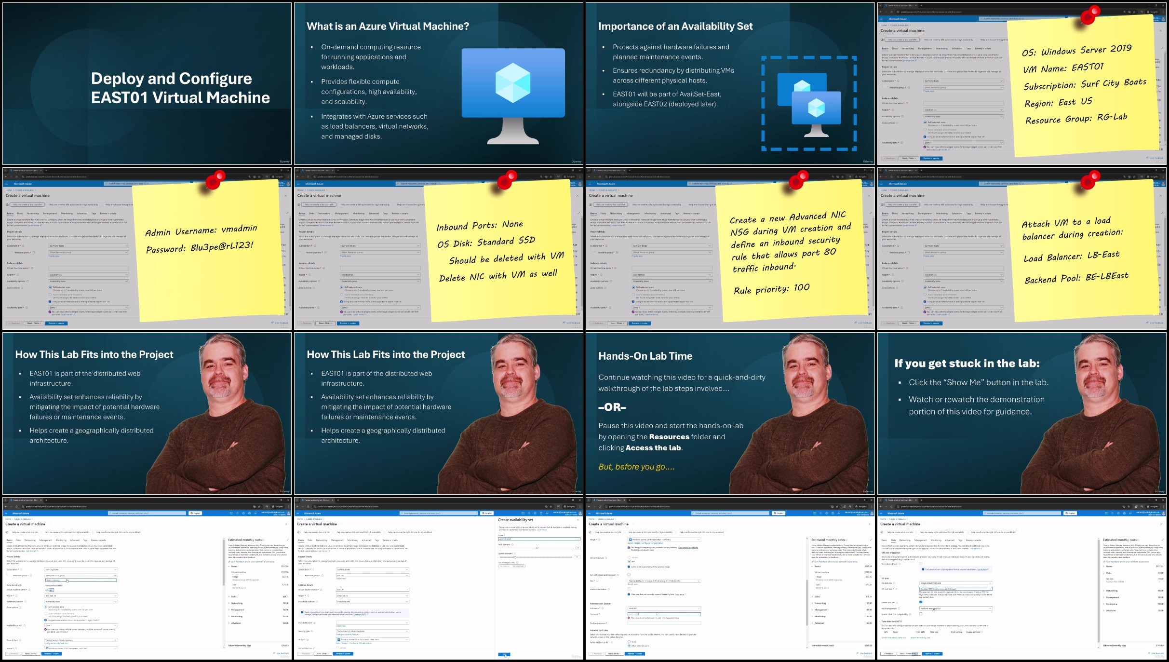Click the Copilot button in the 'Create availability set' frame
This screenshot has height=662, width=1169.
[x=487, y=513]
